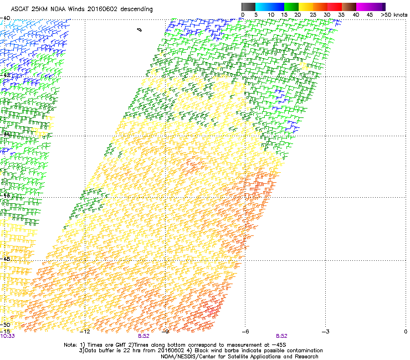
Task: Click the '0' longitude label at bottom right
Action: point(406,332)
